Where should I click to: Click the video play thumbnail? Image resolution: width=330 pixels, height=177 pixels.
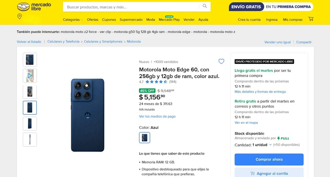pos(30,76)
